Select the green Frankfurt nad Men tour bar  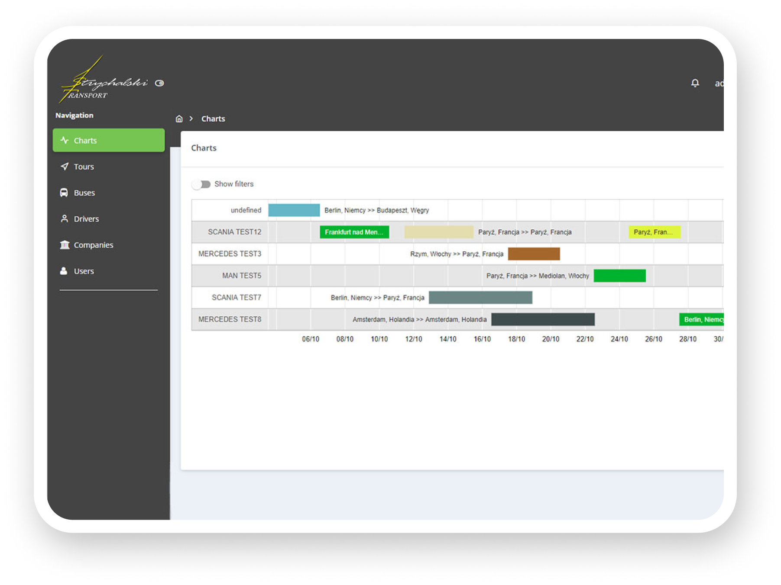point(354,232)
